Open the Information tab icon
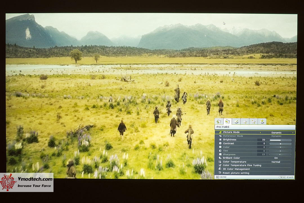 click(262, 121)
